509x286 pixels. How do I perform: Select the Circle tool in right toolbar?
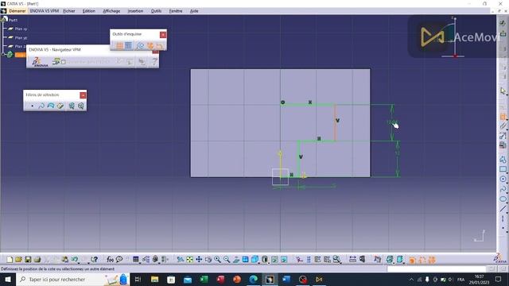point(503,179)
